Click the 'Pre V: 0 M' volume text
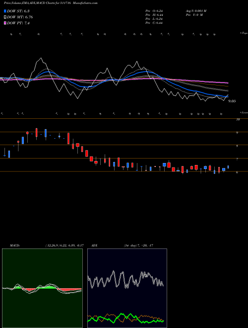The height and width of the screenshot is (328, 248). tap(194, 15)
